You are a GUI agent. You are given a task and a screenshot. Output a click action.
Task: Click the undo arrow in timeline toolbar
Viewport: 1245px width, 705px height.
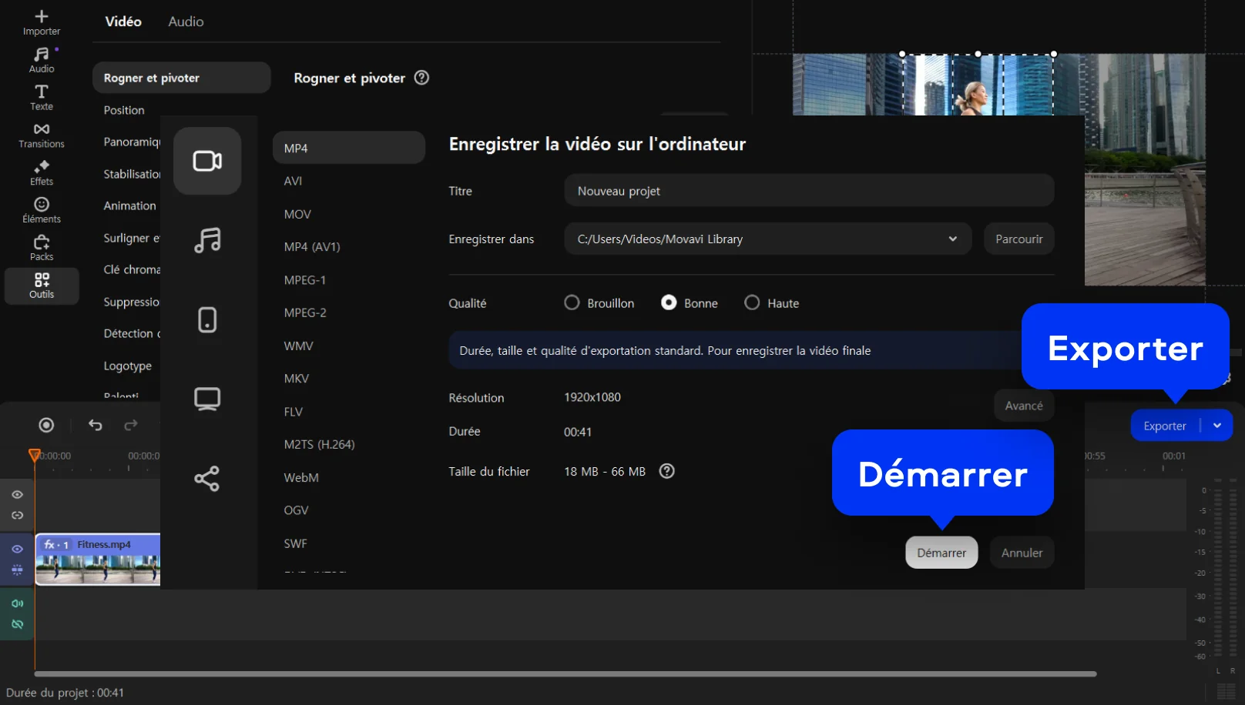point(96,425)
